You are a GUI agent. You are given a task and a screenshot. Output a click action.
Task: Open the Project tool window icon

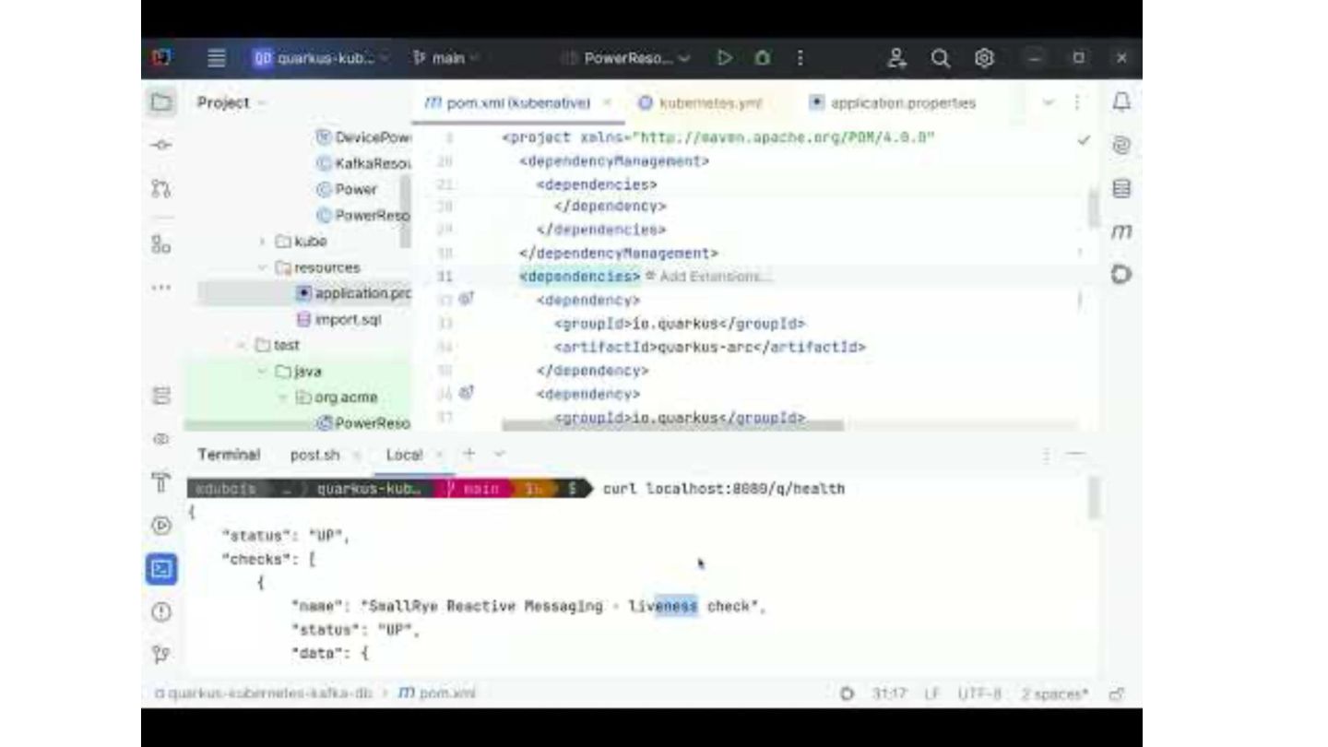pyautogui.click(x=161, y=102)
